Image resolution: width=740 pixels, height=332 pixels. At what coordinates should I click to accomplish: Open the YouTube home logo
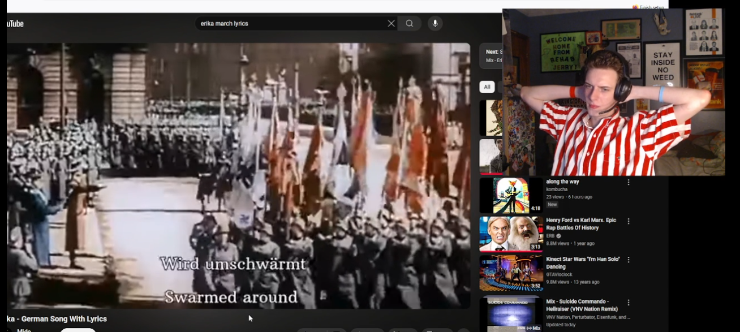[x=15, y=24]
